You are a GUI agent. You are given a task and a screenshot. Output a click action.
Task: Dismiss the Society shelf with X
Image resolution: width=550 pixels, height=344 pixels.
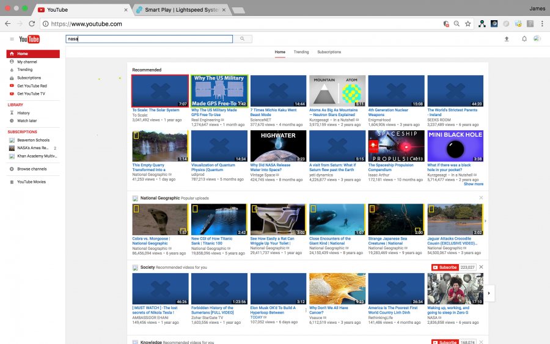coord(481,267)
